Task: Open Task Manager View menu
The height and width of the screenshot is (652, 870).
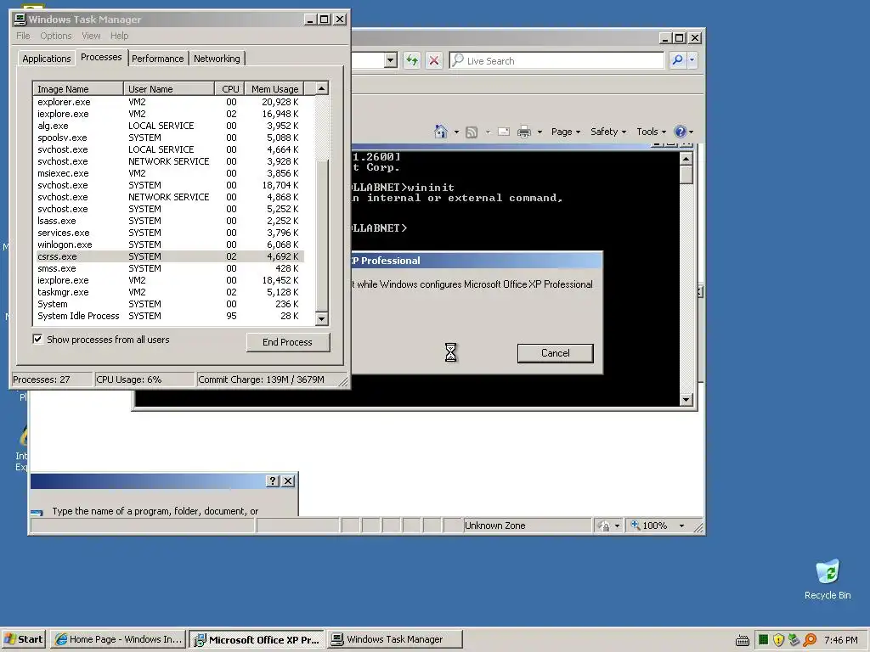Action: coord(91,36)
